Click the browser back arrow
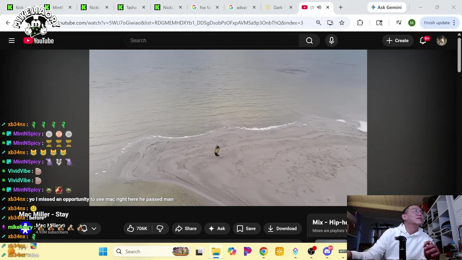This screenshot has width=462, height=260. click(x=8, y=23)
